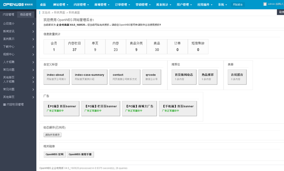Viewport: 284px width, 171px height.
Task: Click the OpenWBS logo in the header
Action: [x=18, y=4]
